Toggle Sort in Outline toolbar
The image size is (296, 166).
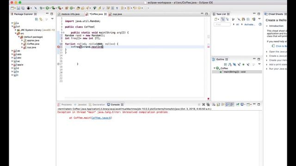[x=230, y=65]
